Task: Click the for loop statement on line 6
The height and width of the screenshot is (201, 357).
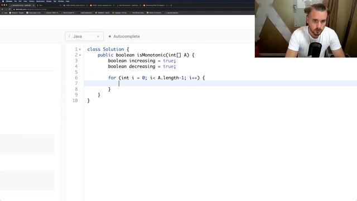Action: click(156, 78)
